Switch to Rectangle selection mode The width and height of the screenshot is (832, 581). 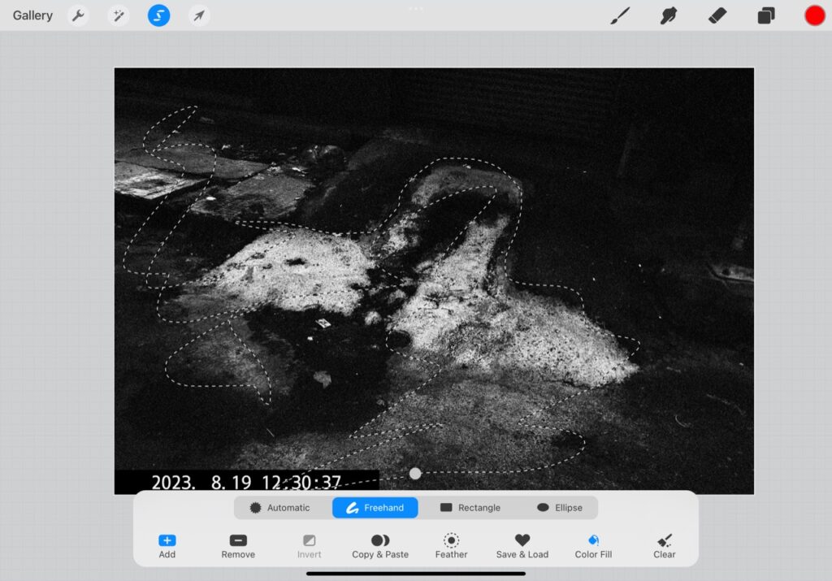(470, 508)
